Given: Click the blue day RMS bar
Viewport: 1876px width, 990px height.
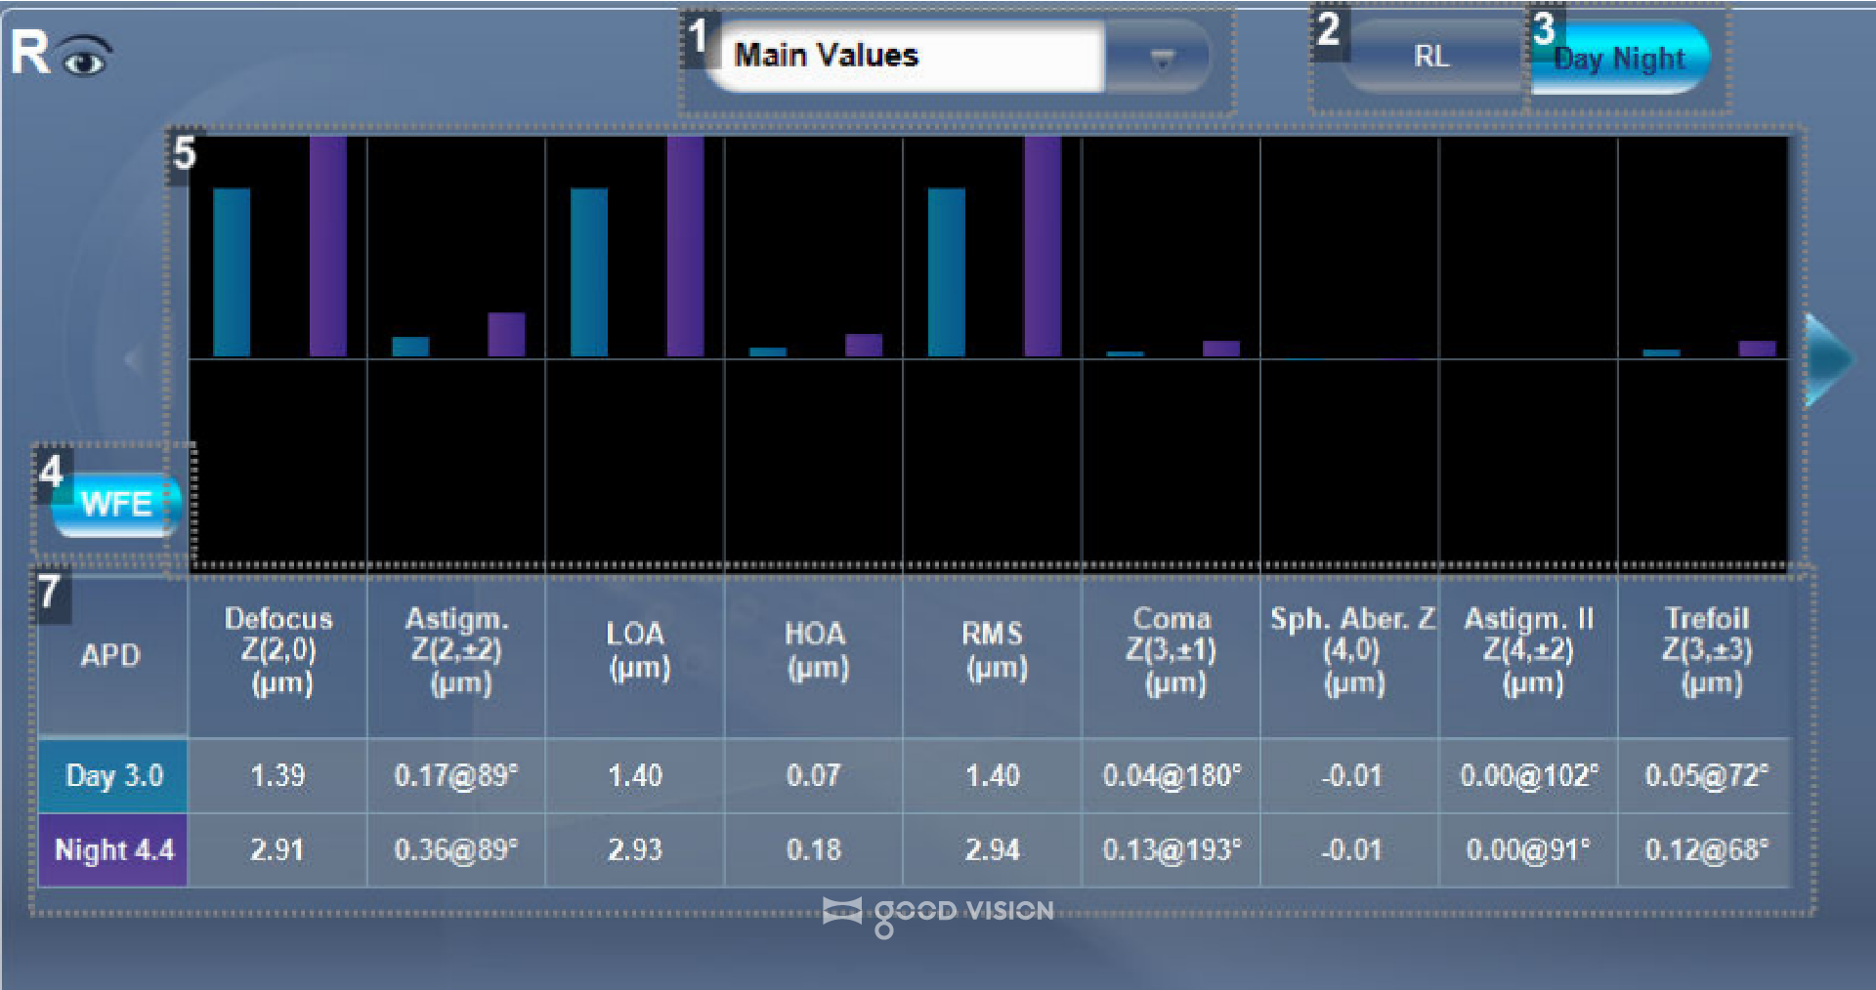Looking at the screenshot, I should [x=946, y=272].
